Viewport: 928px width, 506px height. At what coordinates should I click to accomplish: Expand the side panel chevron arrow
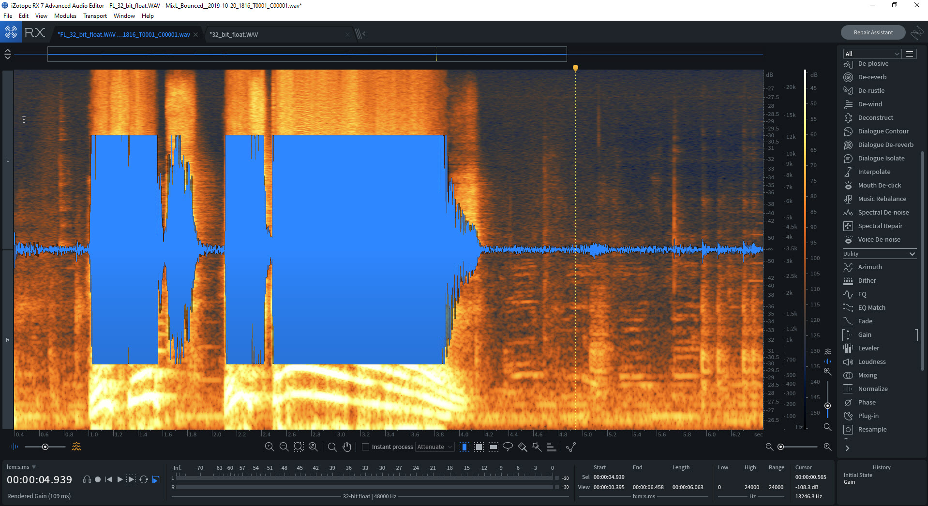click(x=847, y=448)
